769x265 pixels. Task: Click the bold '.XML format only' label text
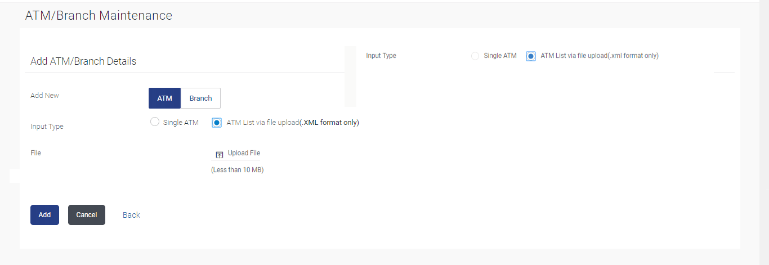(329, 122)
